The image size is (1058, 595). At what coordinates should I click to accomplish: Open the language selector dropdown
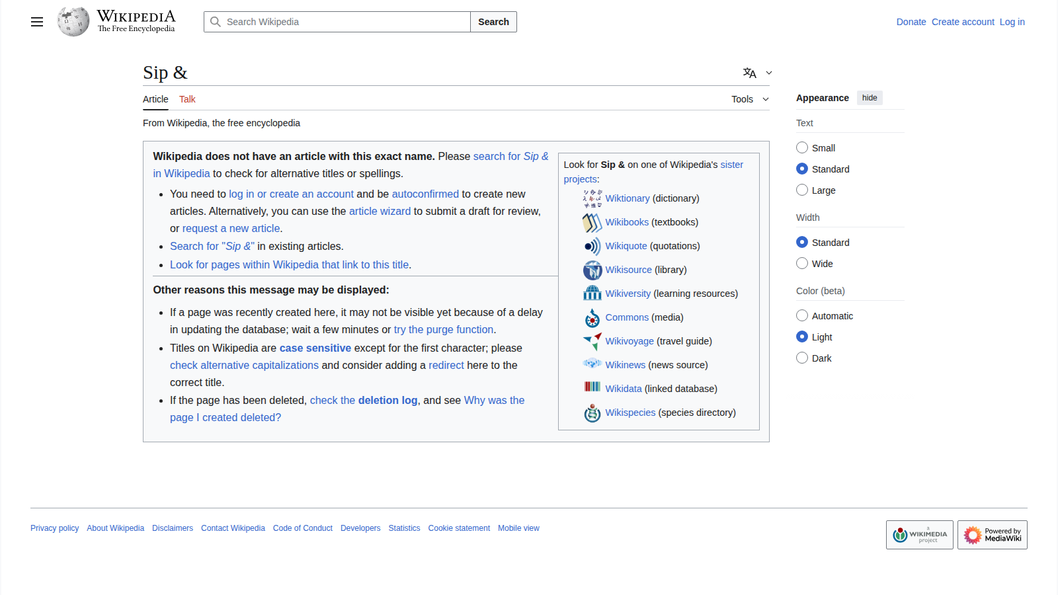point(757,73)
